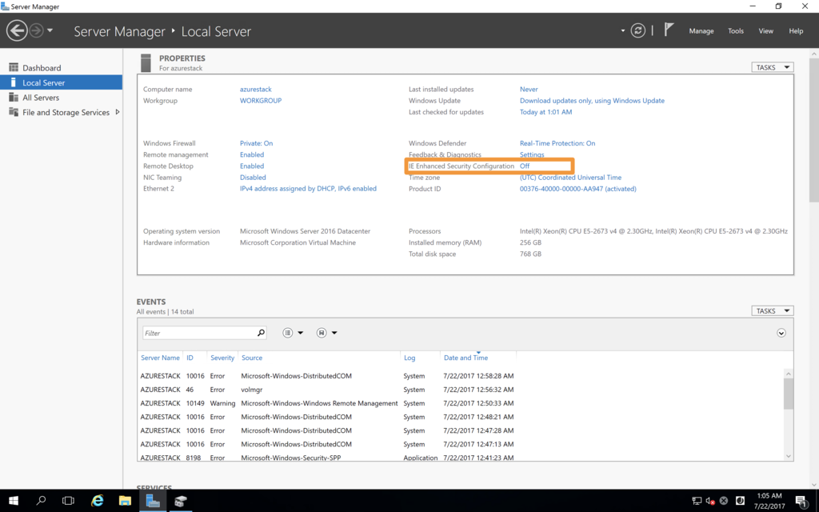Click IE Enhanced Security Configuration Off link

tap(525, 166)
